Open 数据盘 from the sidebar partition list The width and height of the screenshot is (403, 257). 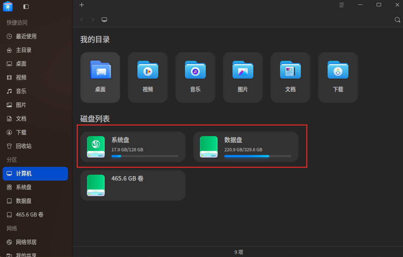(x=35, y=201)
